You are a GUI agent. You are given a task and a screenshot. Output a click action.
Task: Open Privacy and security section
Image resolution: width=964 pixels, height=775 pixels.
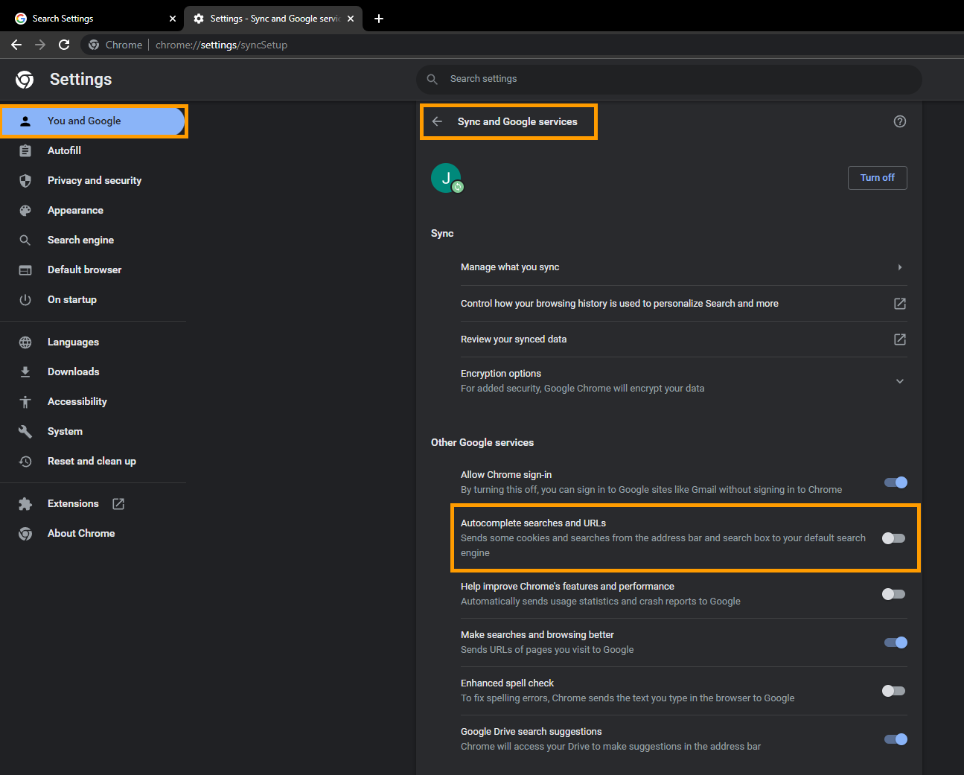pos(93,180)
